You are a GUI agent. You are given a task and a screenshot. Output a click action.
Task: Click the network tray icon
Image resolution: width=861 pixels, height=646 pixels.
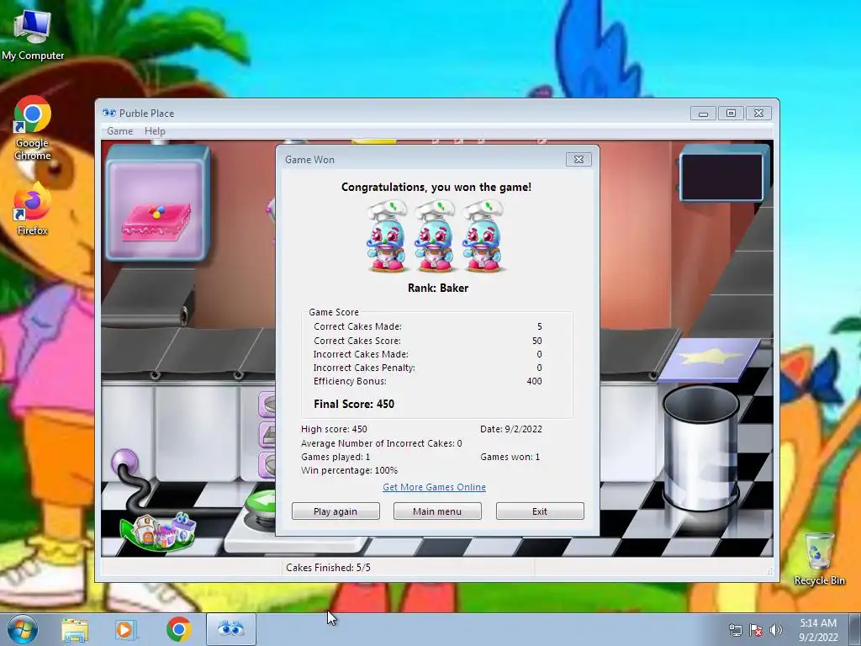click(735, 630)
